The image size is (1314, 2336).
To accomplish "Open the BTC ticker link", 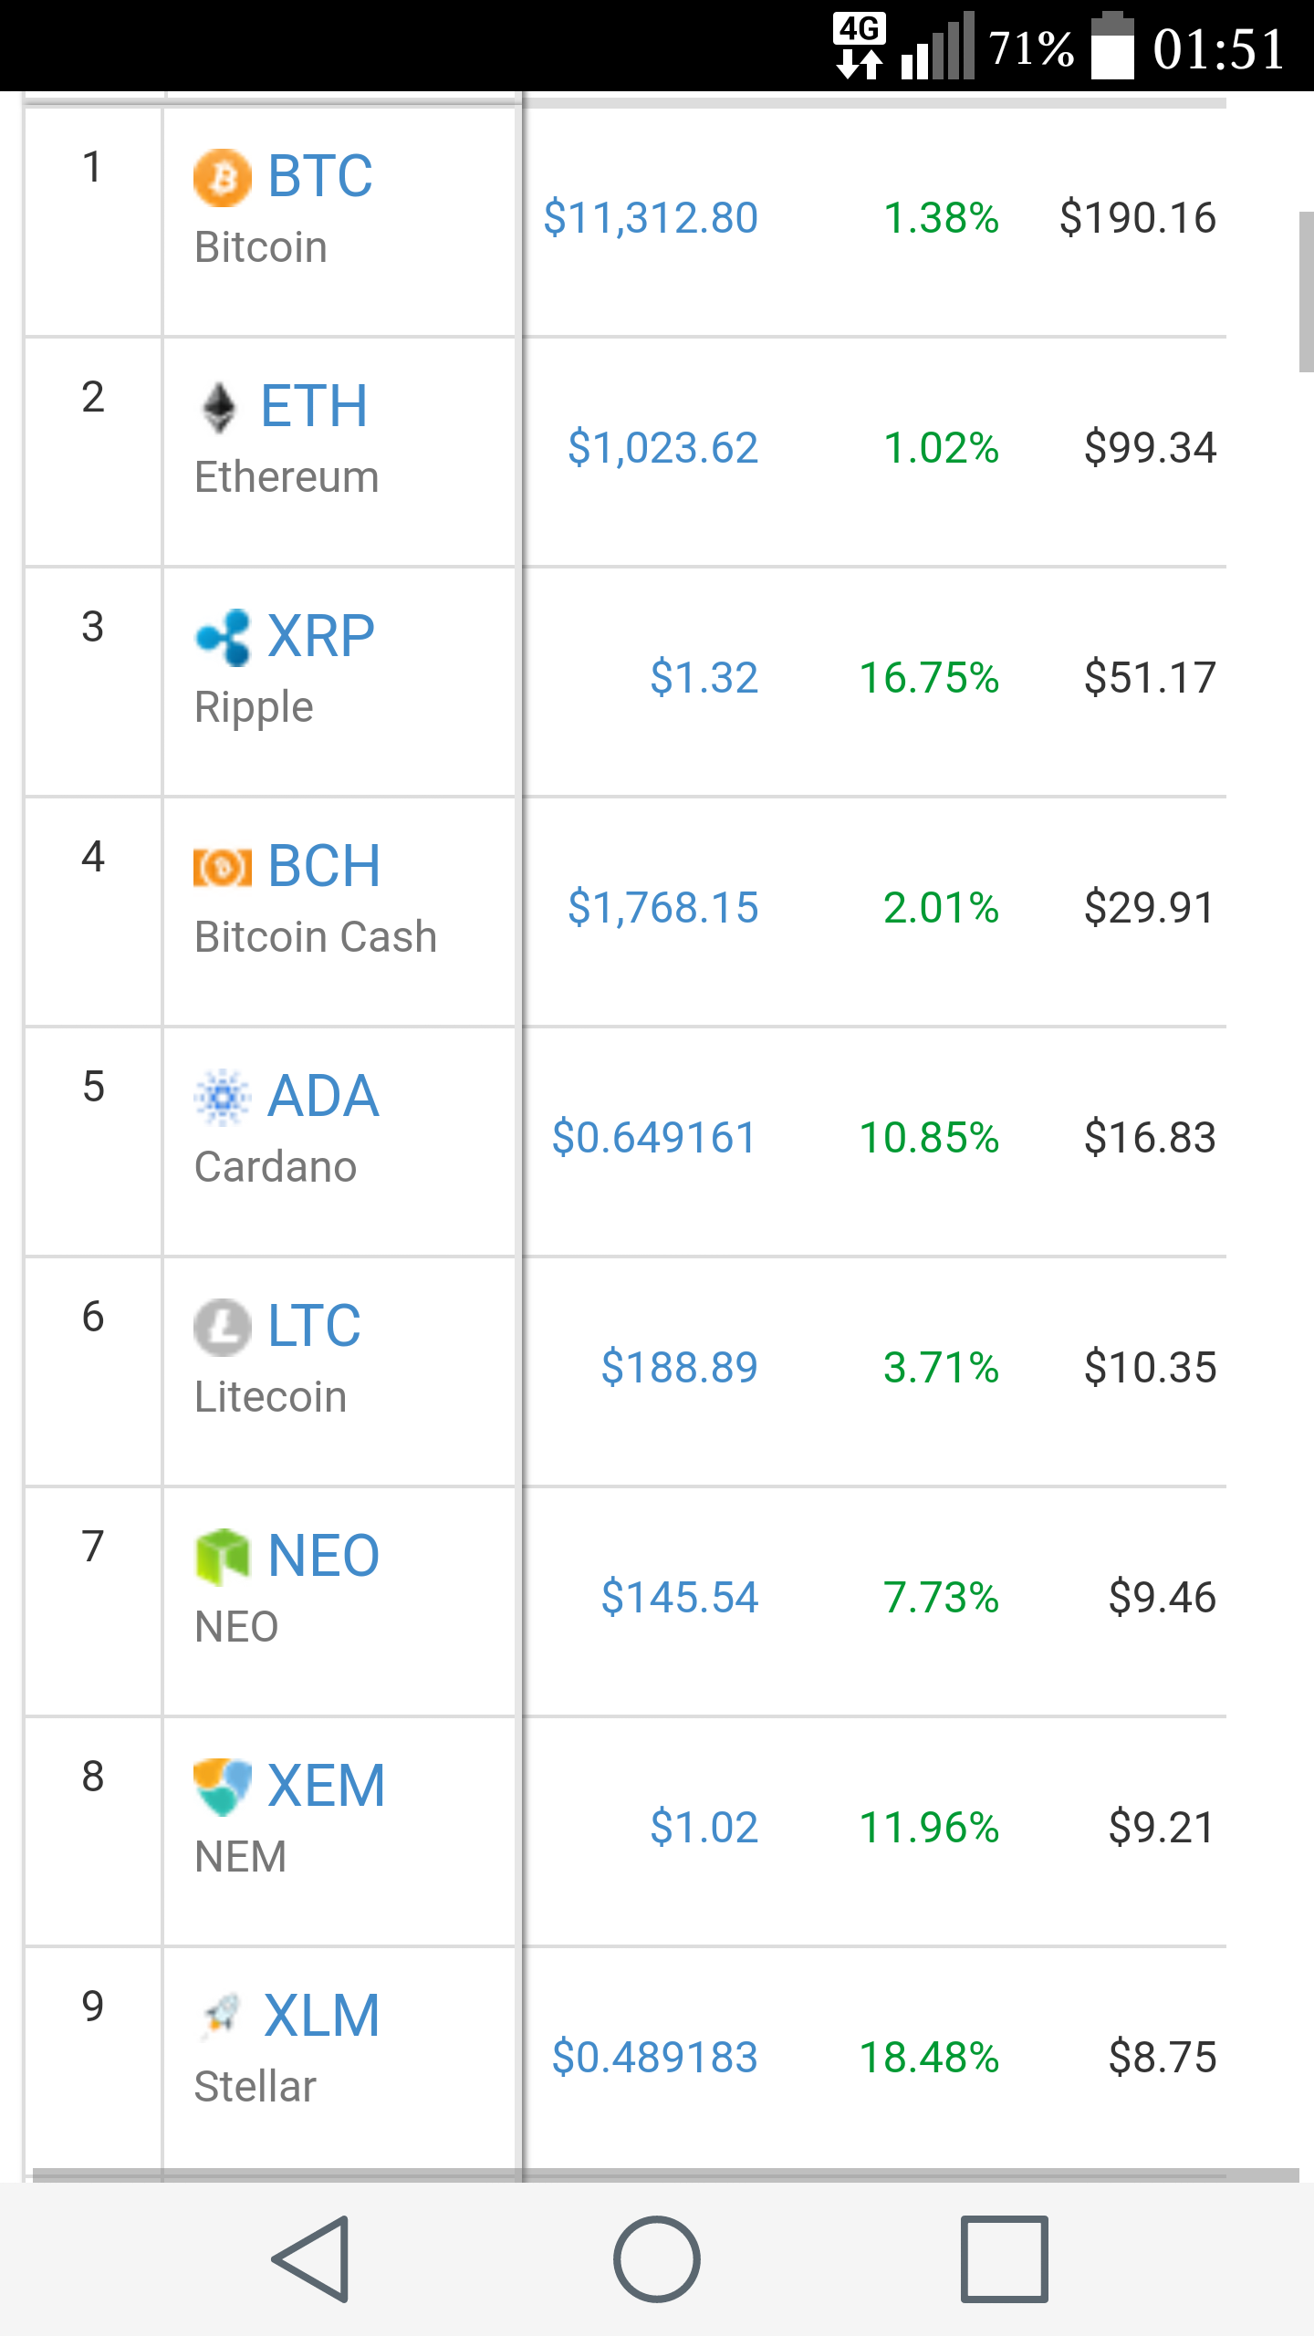I will [320, 175].
